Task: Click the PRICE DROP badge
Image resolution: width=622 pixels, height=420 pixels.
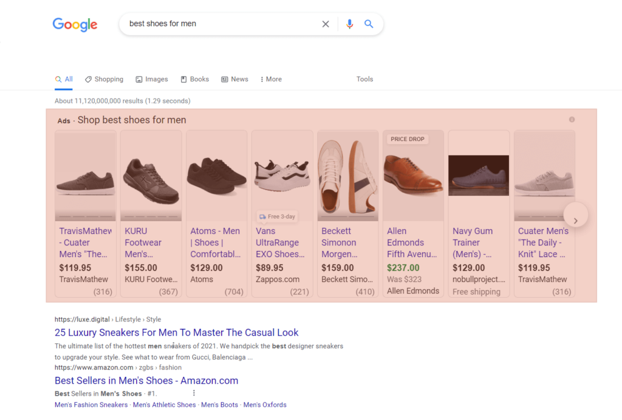Action: pyautogui.click(x=408, y=139)
